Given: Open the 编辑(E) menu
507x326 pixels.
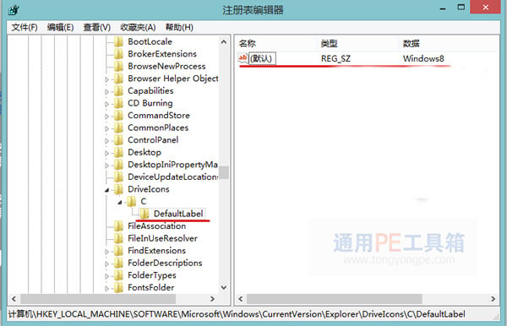Looking at the screenshot, I should pos(60,27).
